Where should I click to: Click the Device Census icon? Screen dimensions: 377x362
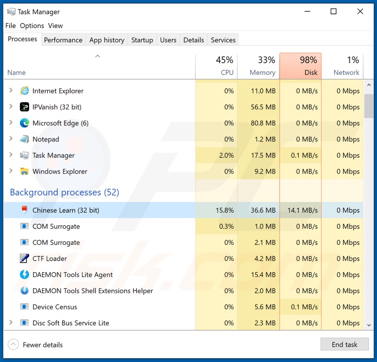click(x=24, y=307)
